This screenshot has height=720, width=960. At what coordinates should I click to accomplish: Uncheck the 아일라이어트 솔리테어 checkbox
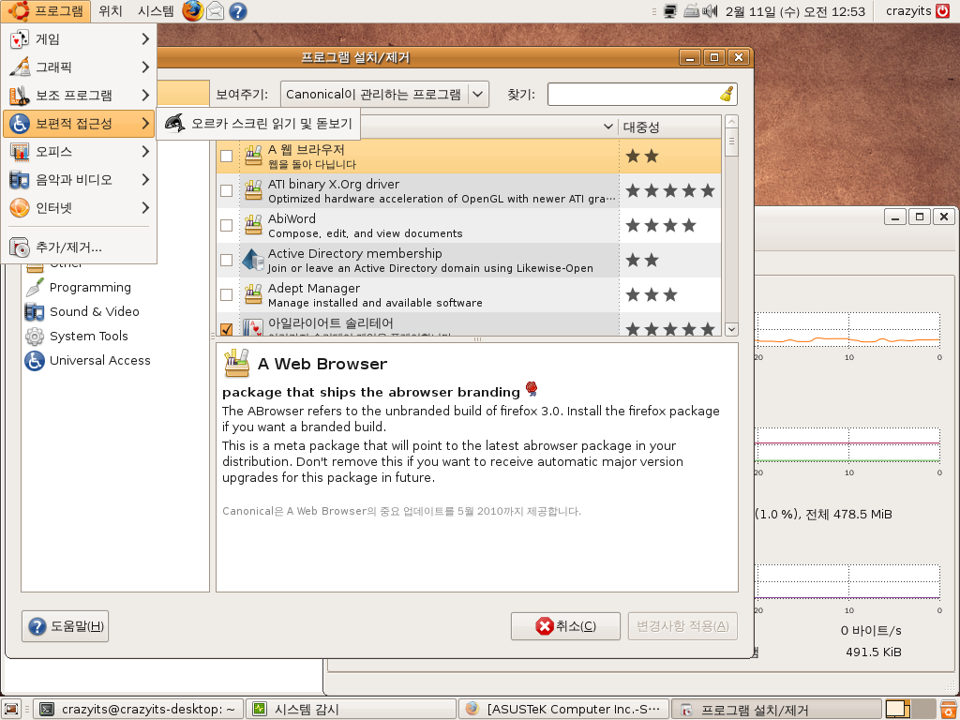227,329
